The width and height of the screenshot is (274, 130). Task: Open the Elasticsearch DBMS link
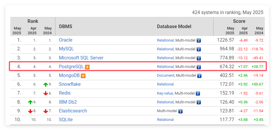click(x=73, y=111)
